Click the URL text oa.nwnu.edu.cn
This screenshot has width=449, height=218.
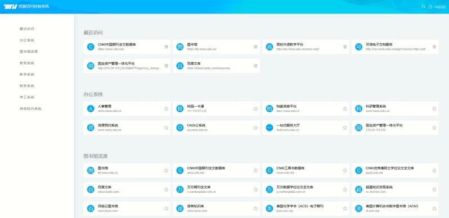pos(197,130)
